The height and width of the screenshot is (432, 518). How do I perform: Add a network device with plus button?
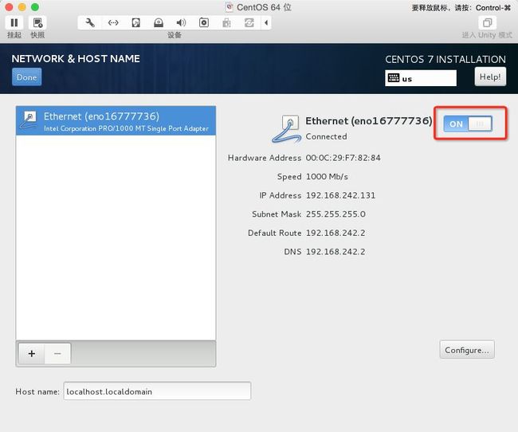(x=32, y=354)
